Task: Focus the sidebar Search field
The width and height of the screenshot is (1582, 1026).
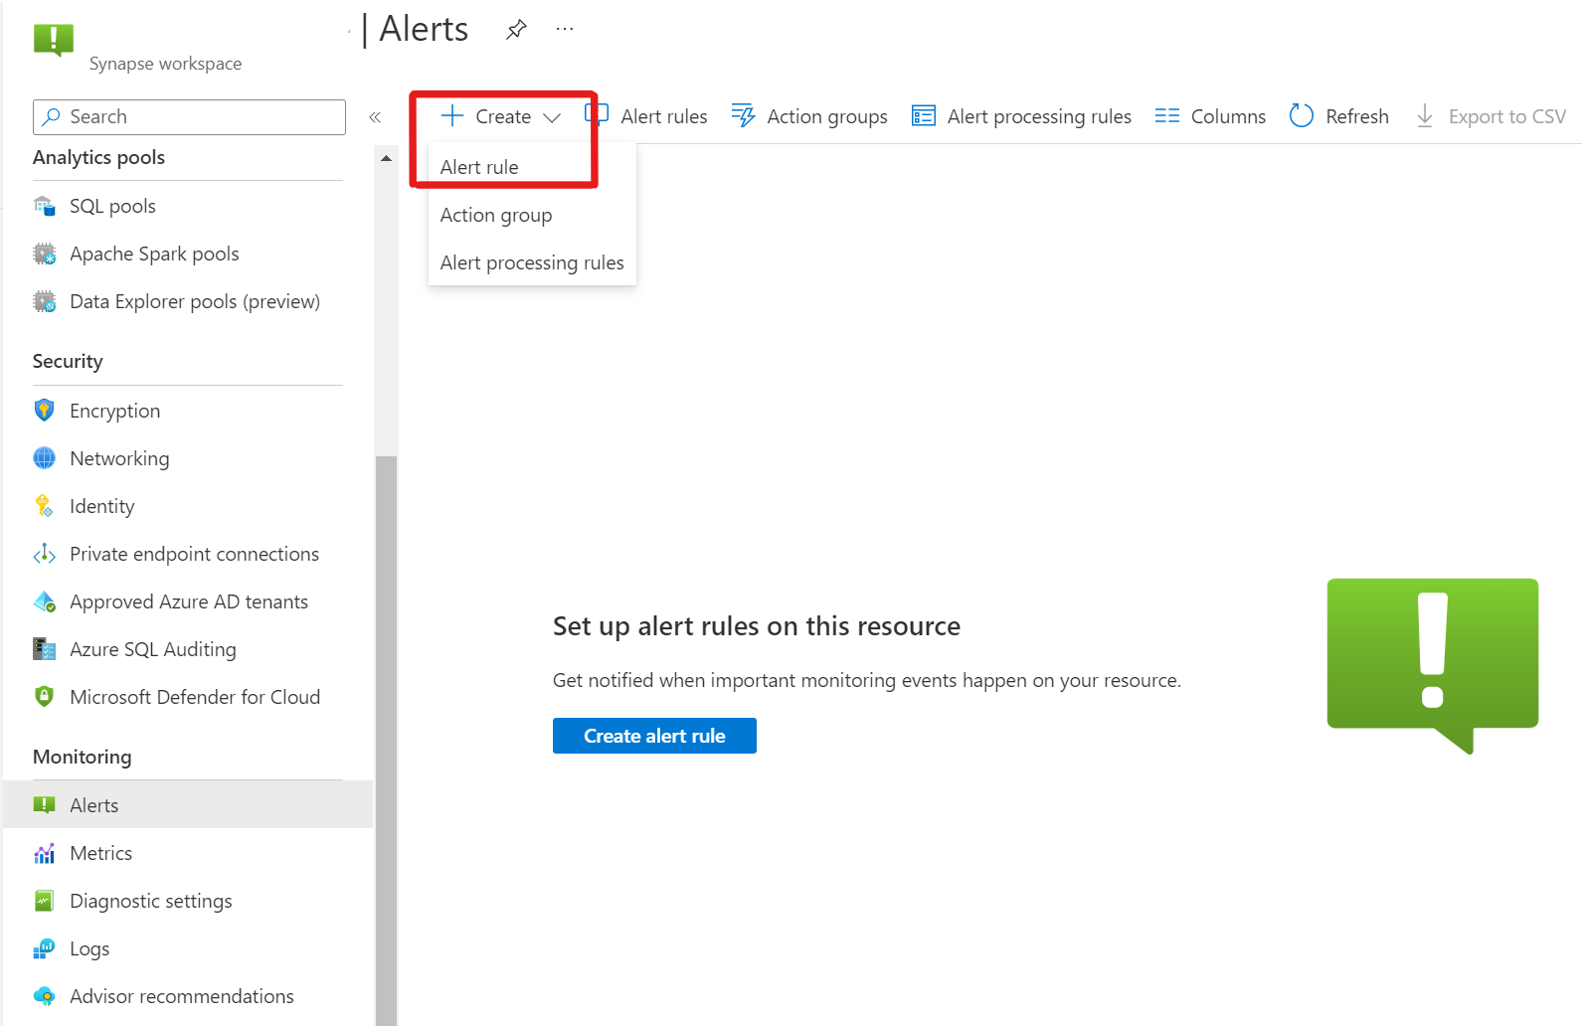Action: (x=189, y=116)
